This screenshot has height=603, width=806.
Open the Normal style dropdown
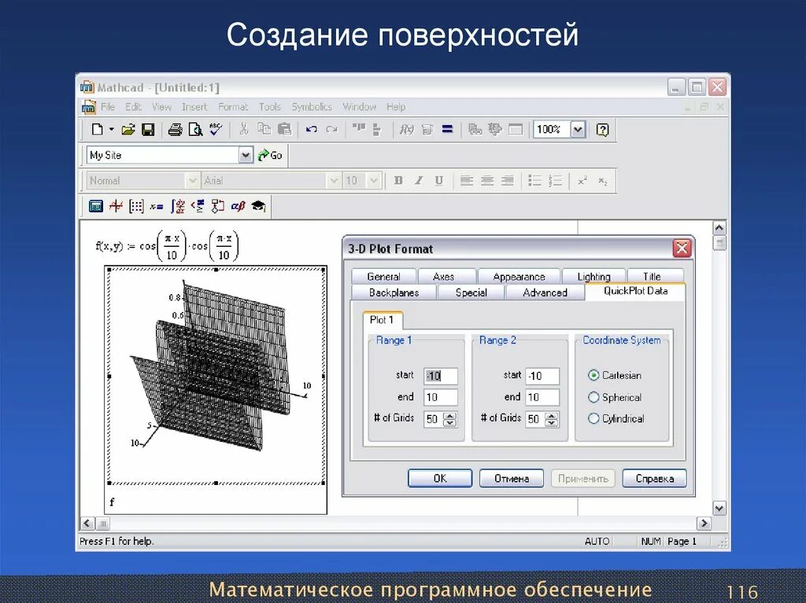(193, 181)
